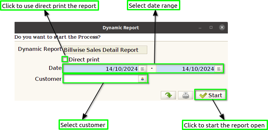The height and width of the screenshot is (130, 268).
Task: Click the green checkmark on Start
Action: pyautogui.click(x=203, y=95)
